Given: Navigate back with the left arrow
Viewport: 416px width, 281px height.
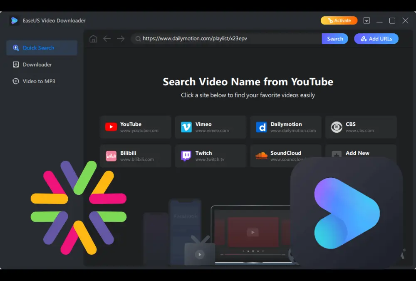Looking at the screenshot, I should [107, 39].
